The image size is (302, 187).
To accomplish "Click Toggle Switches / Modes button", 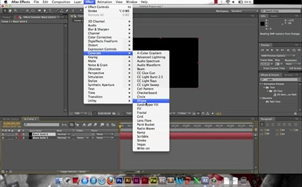I will (73, 171).
